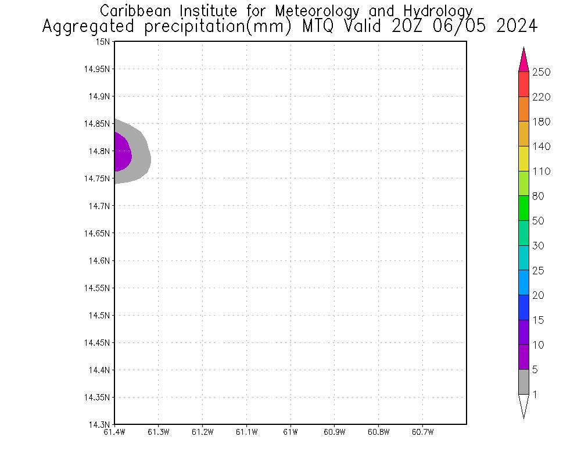The image size is (581, 465).
Task: Select the purple 5–10 mm legend swatch
Action: 523,357
